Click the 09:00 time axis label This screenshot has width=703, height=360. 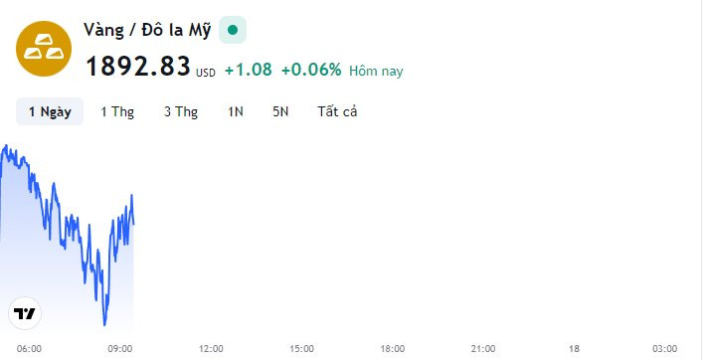pos(120,348)
